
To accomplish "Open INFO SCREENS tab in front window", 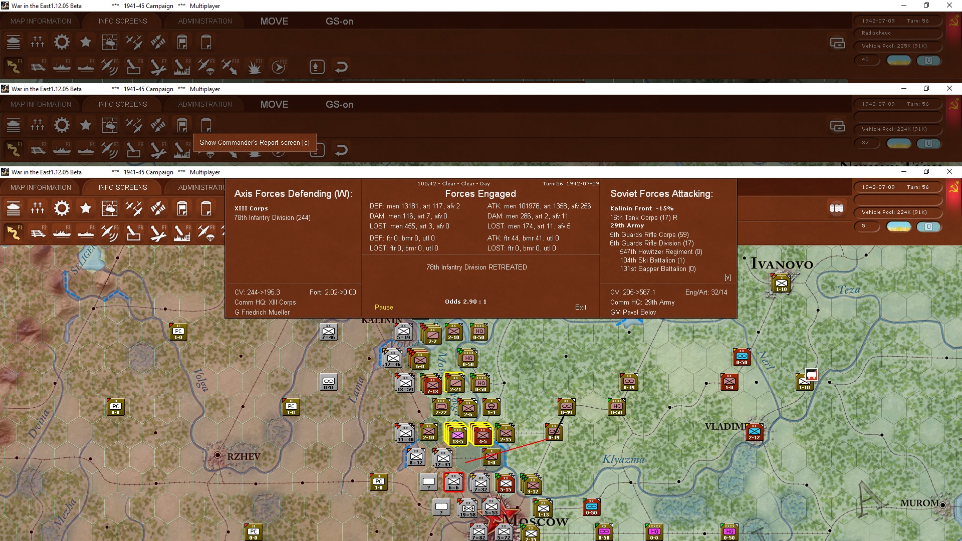I will tap(123, 187).
